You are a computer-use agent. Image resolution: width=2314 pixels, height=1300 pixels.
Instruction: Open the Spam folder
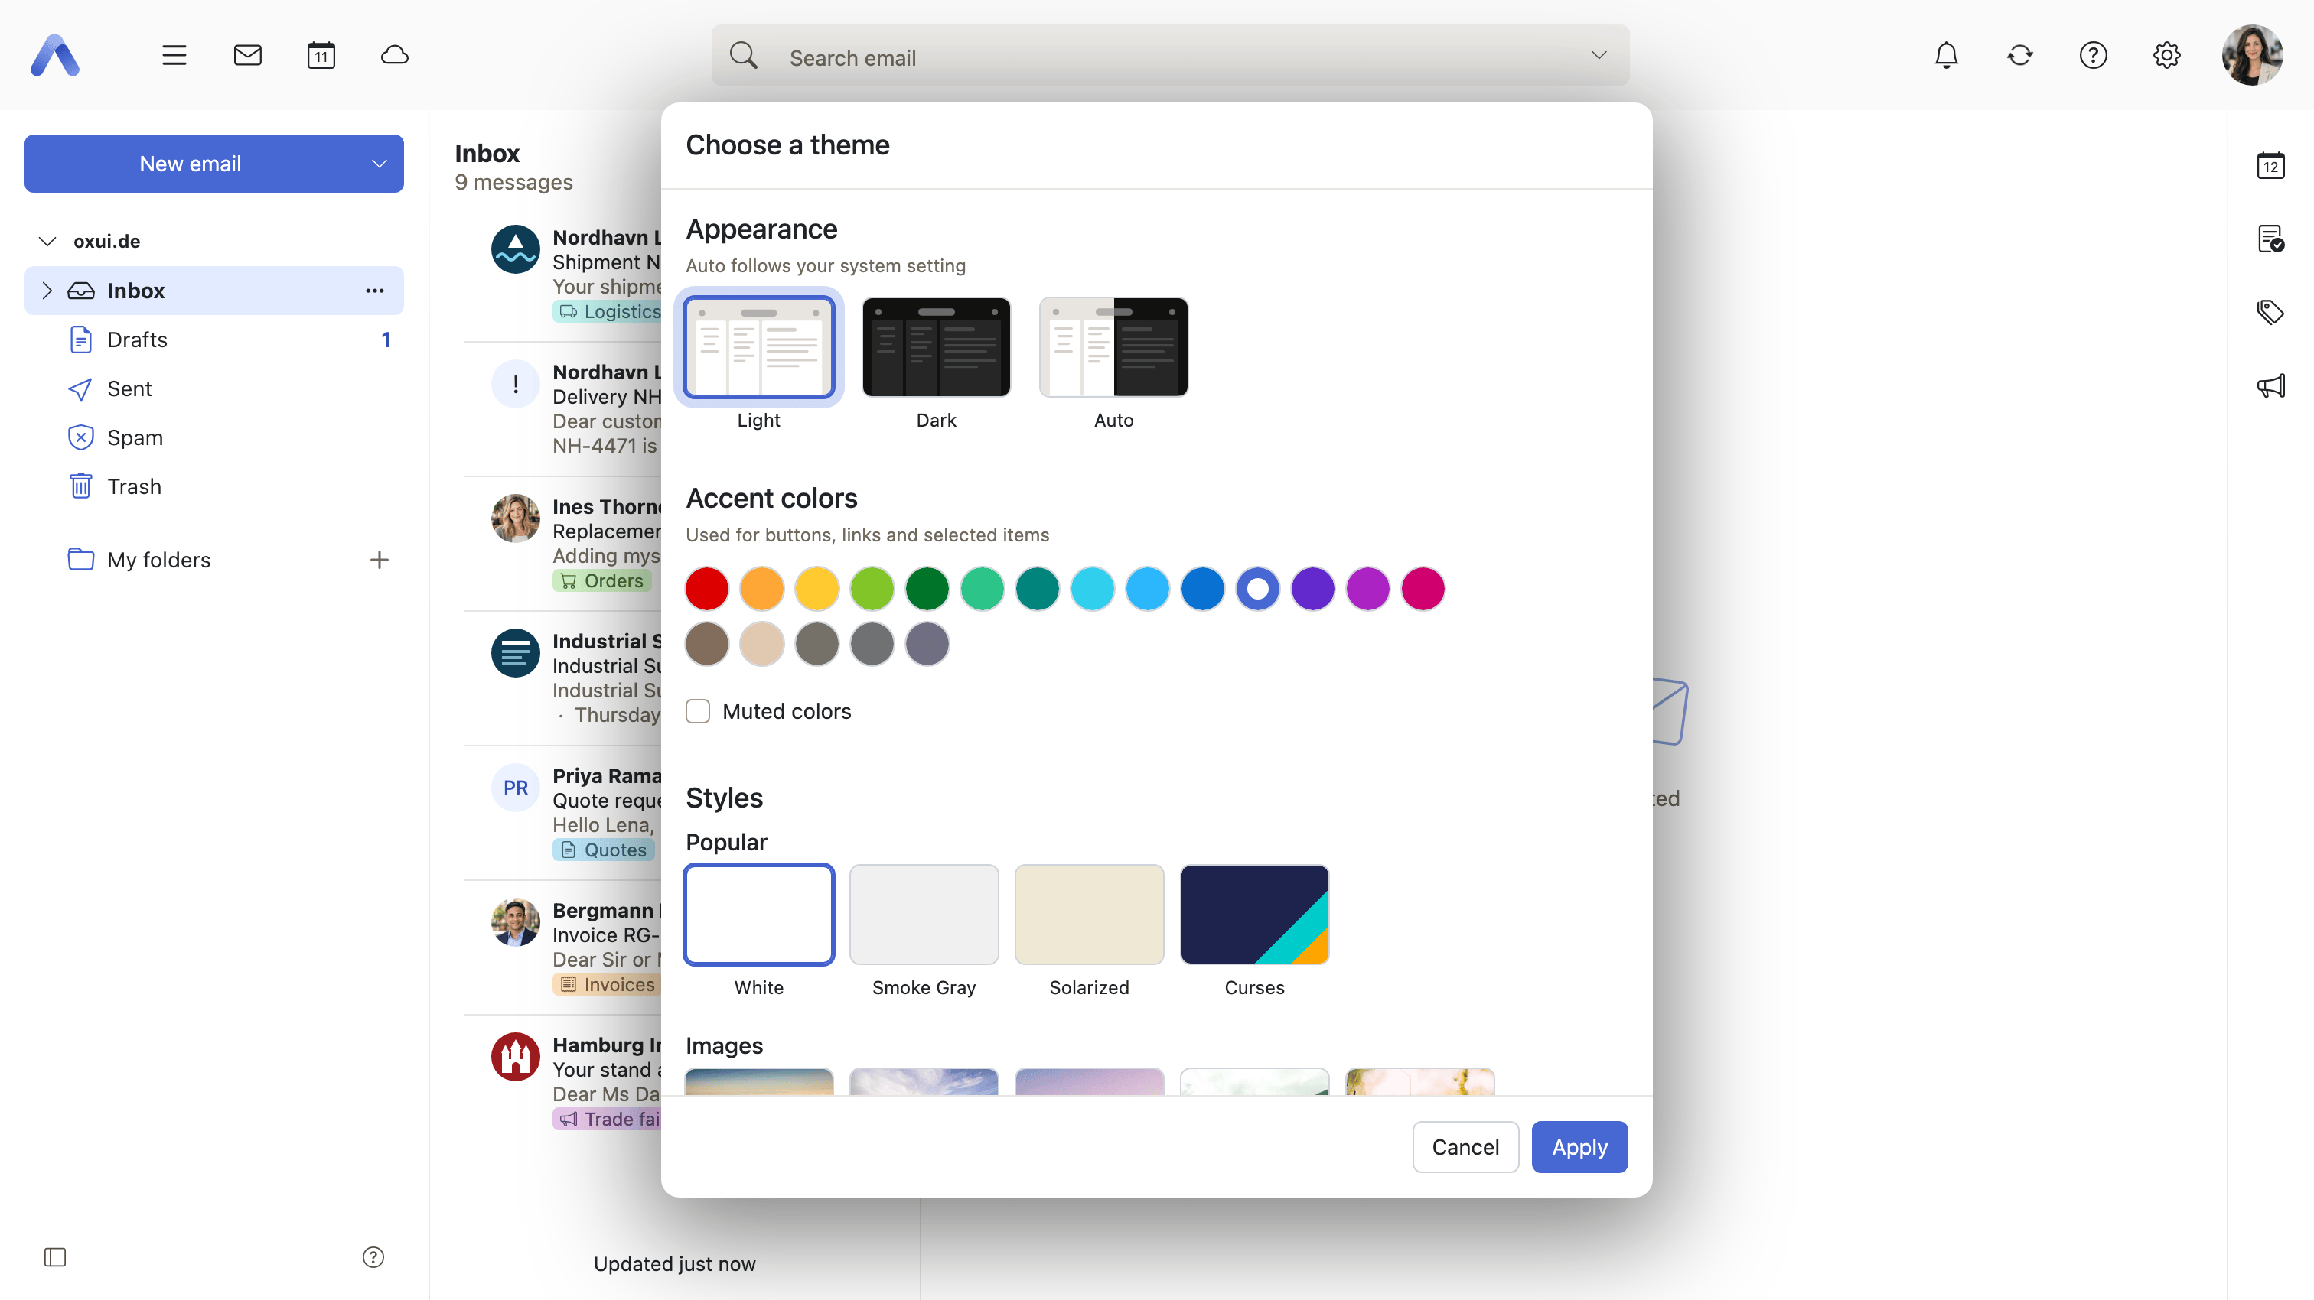[213, 438]
